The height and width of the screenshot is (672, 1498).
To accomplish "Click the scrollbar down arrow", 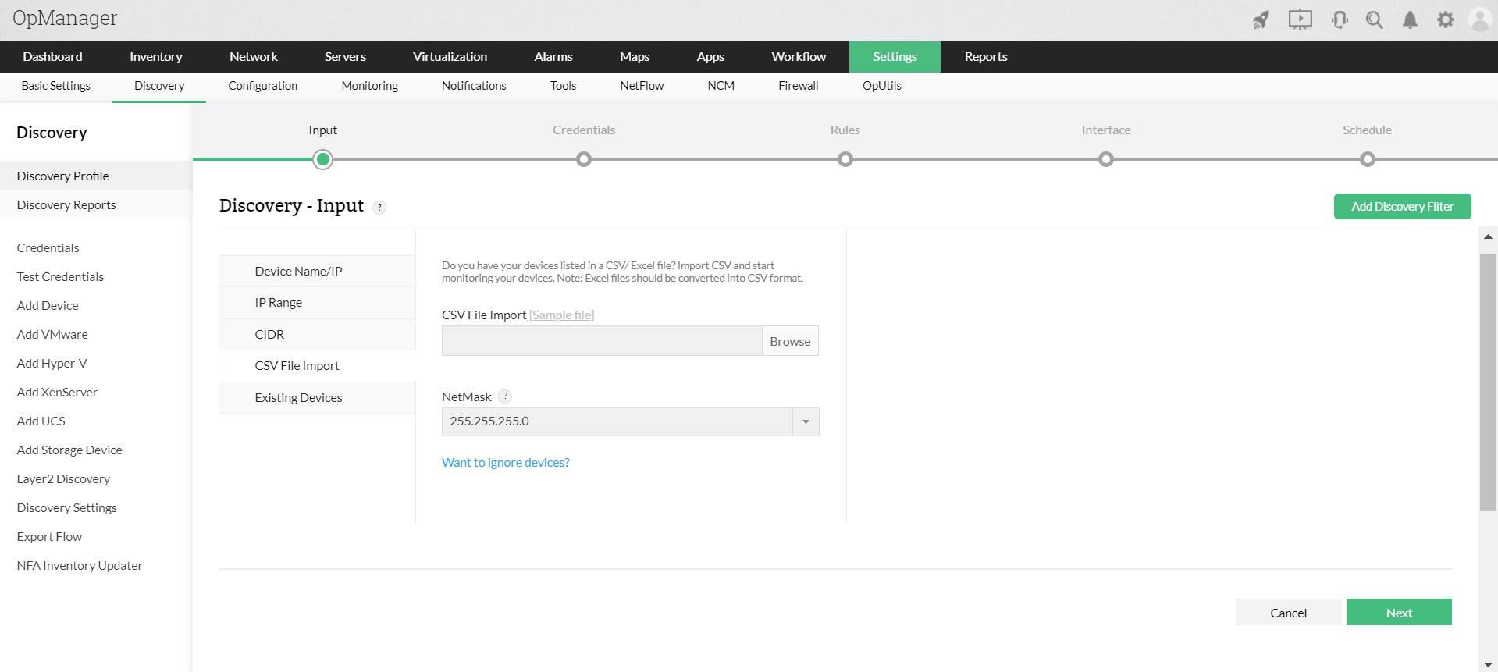I will tap(1488, 664).
